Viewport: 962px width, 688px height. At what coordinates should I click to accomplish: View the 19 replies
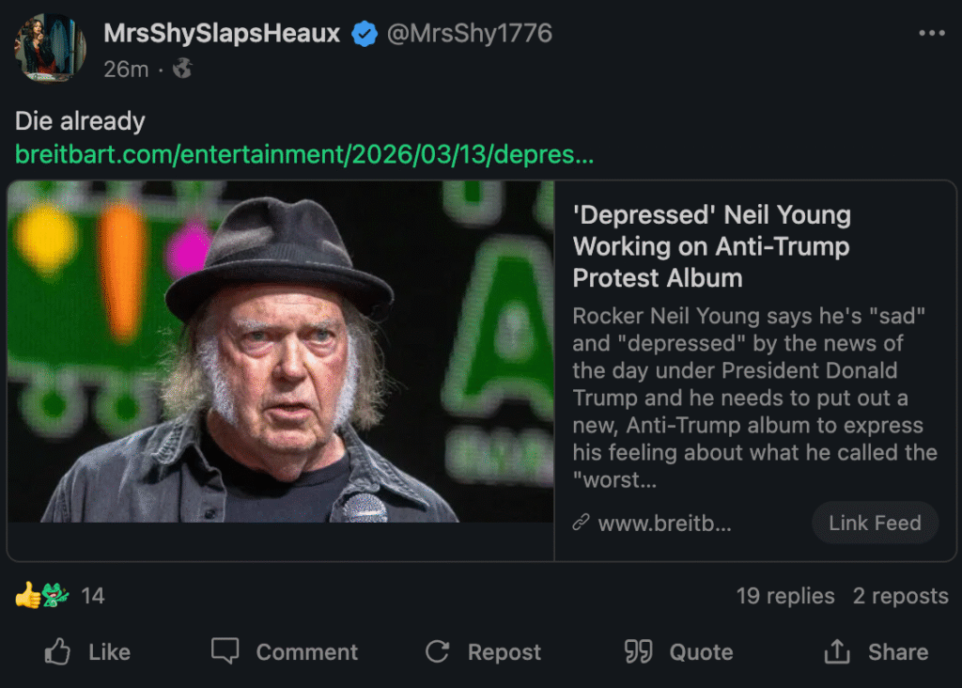pyautogui.click(x=785, y=596)
